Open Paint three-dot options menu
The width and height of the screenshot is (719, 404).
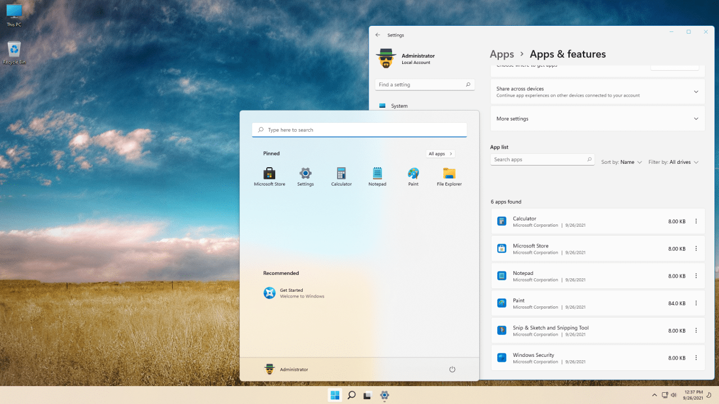[x=696, y=303]
